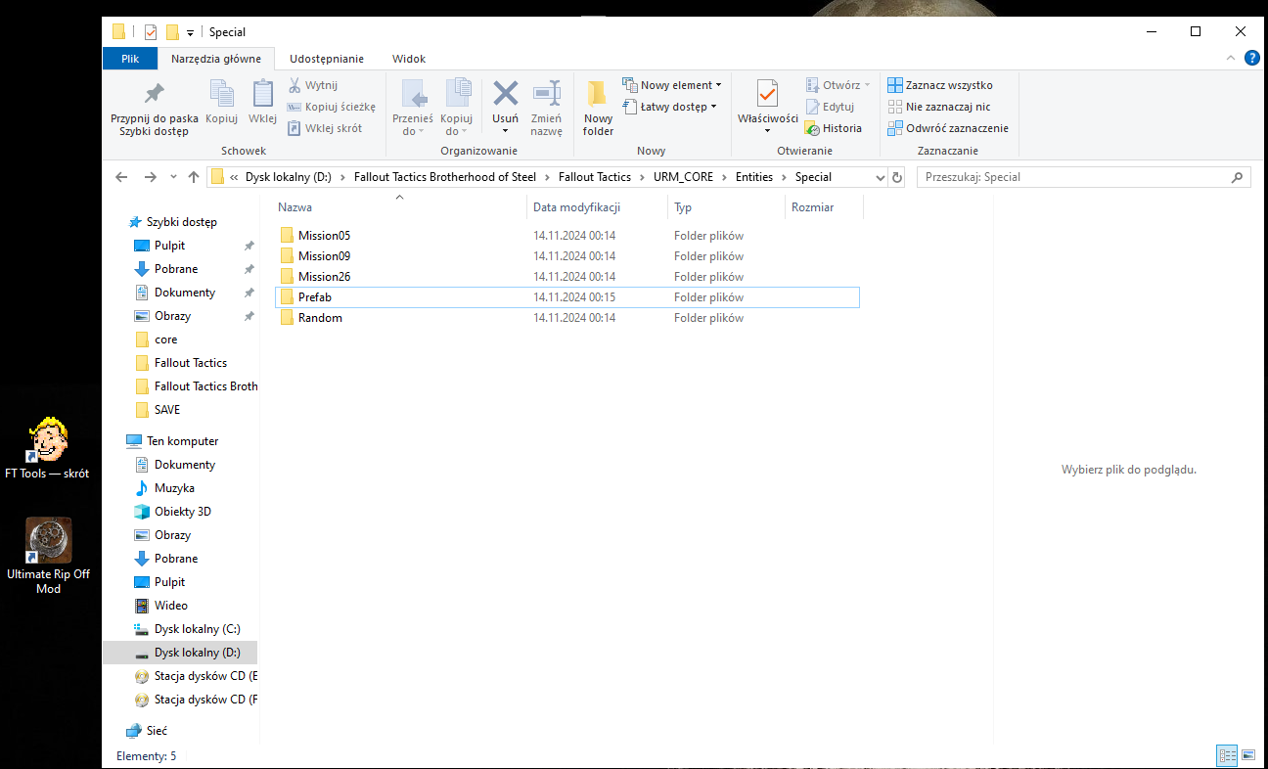The image size is (1268, 769).
Task: Open the core folder in sidebar
Action: 165,339
